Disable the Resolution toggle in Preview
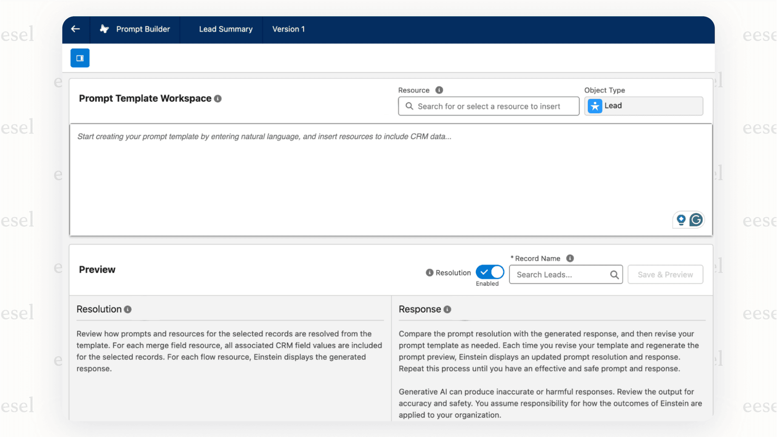The image size is (777, 437). click(489, 272)
